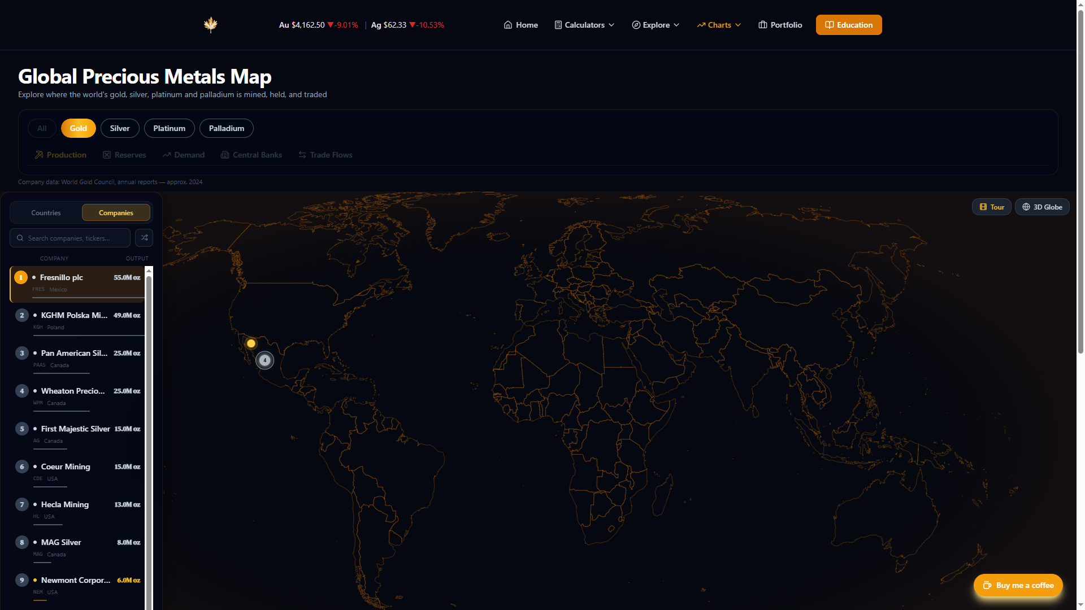
Task: Expand the Calculators dropdown menu
Action: tap(584, 25)
